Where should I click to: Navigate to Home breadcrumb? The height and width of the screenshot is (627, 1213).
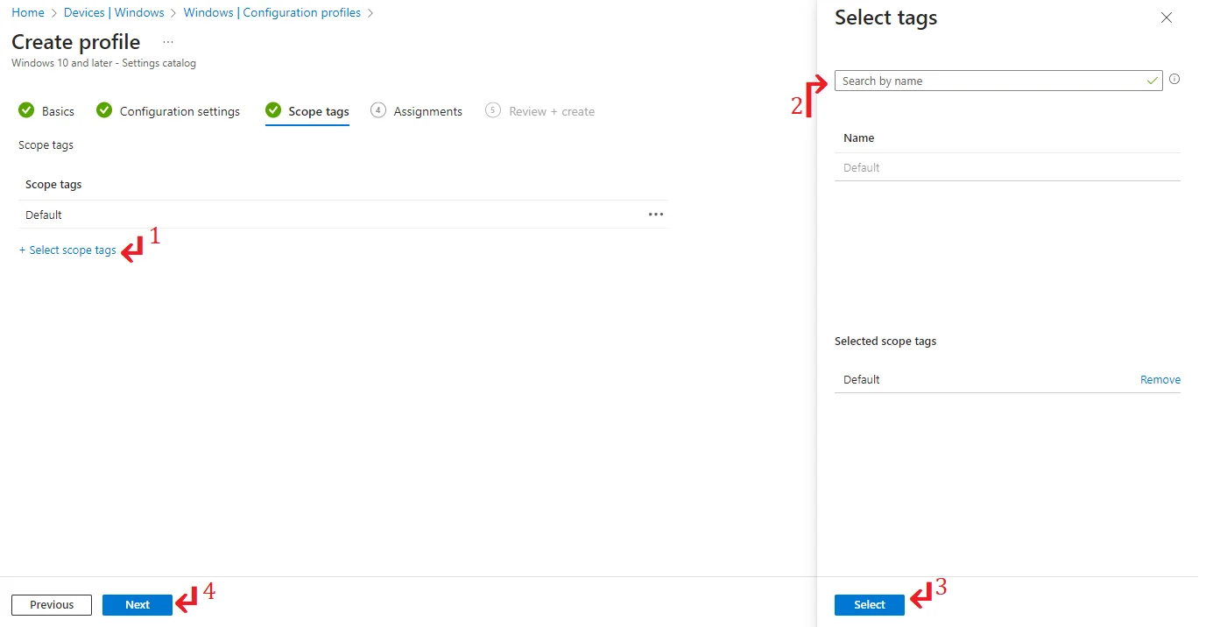coord(28,12)
